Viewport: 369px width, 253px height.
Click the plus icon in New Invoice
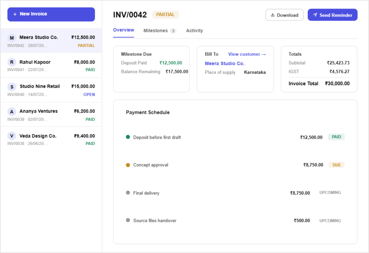coord(15,14)
